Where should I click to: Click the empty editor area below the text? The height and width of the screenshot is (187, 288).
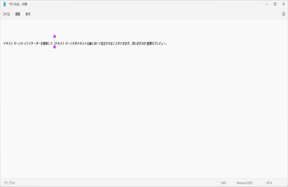point(141,112)
